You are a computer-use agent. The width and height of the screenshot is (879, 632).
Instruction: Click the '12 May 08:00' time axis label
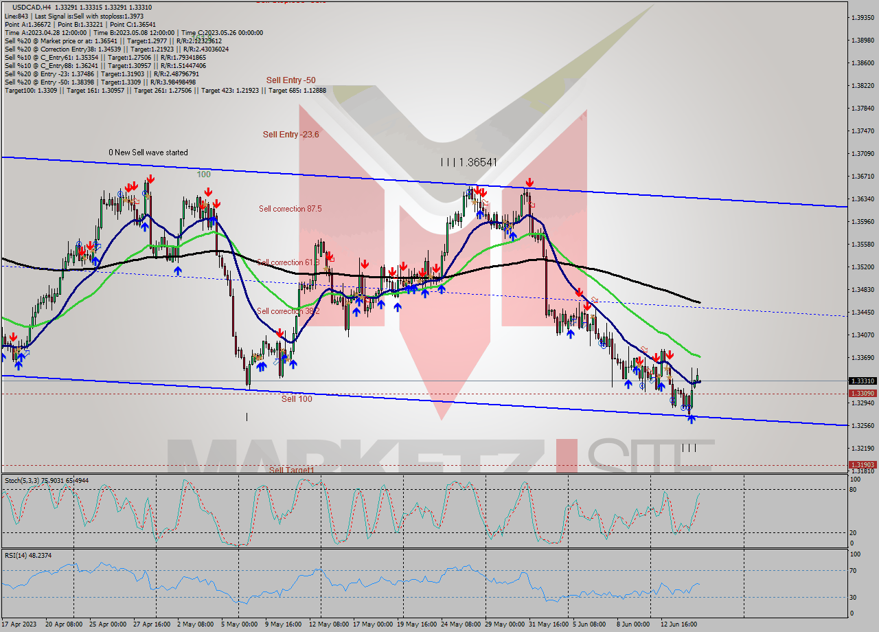(328, 624)
